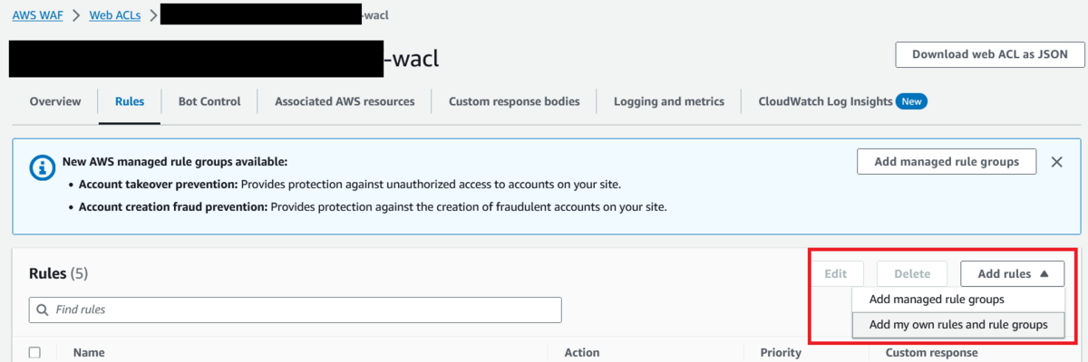The height and width of the screenshot is (362, 1088).
Task: Open the AWS WAF breadcrumb link
Action: pos(37,15)
